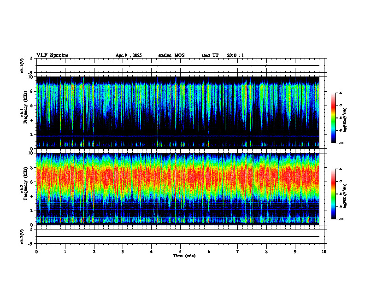Click time-axis tick label "7"
The image size is (365, 282).
click(x=238, y=252)
